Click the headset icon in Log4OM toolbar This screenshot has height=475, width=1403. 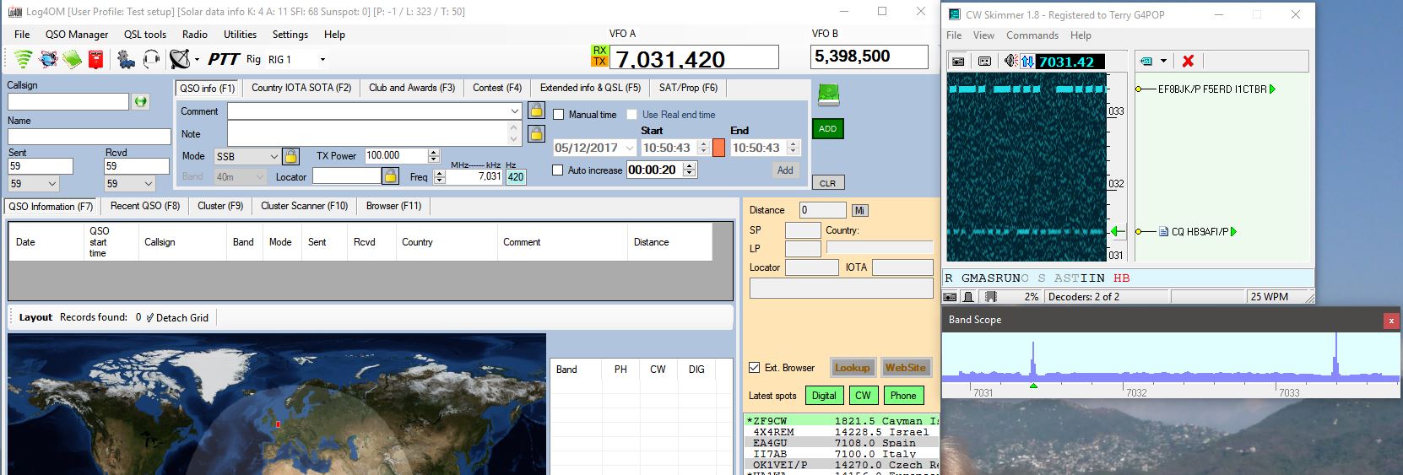pos(152,59)
